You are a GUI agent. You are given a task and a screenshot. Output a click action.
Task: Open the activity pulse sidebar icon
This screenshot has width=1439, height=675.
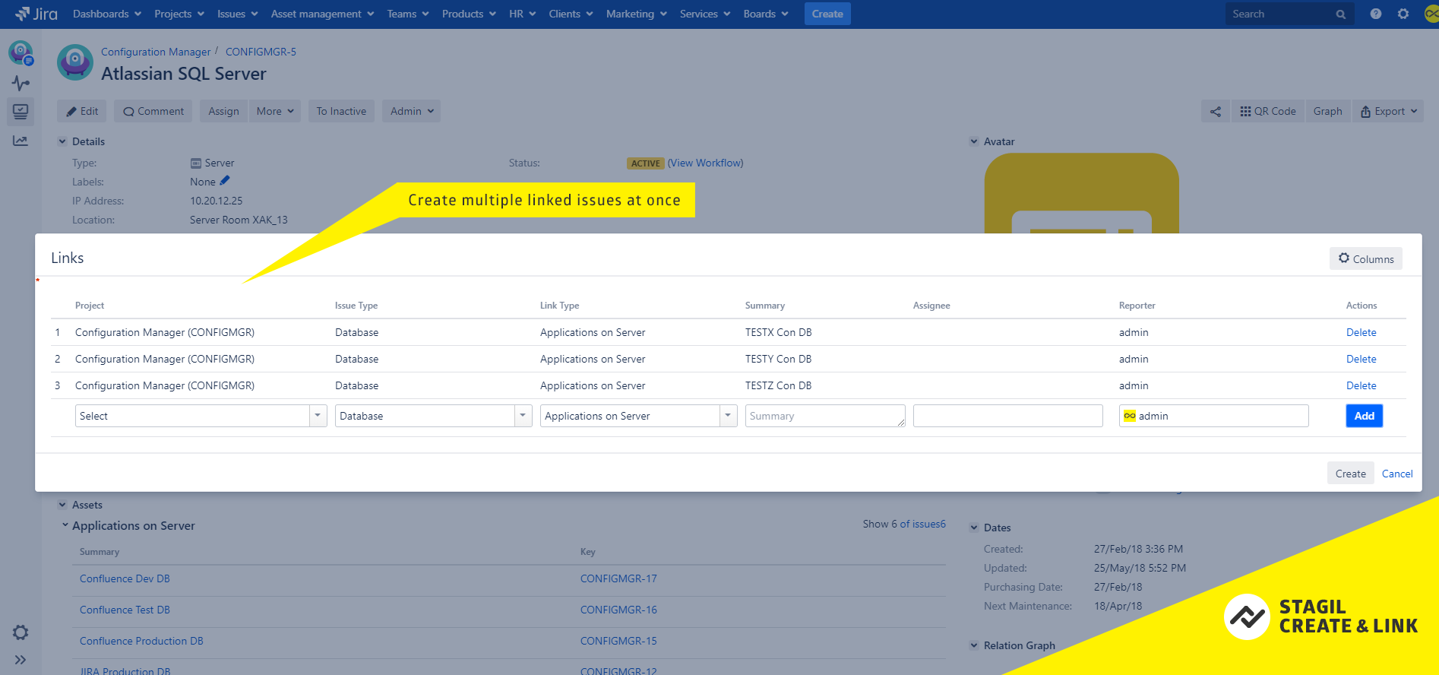coord(21,83)
